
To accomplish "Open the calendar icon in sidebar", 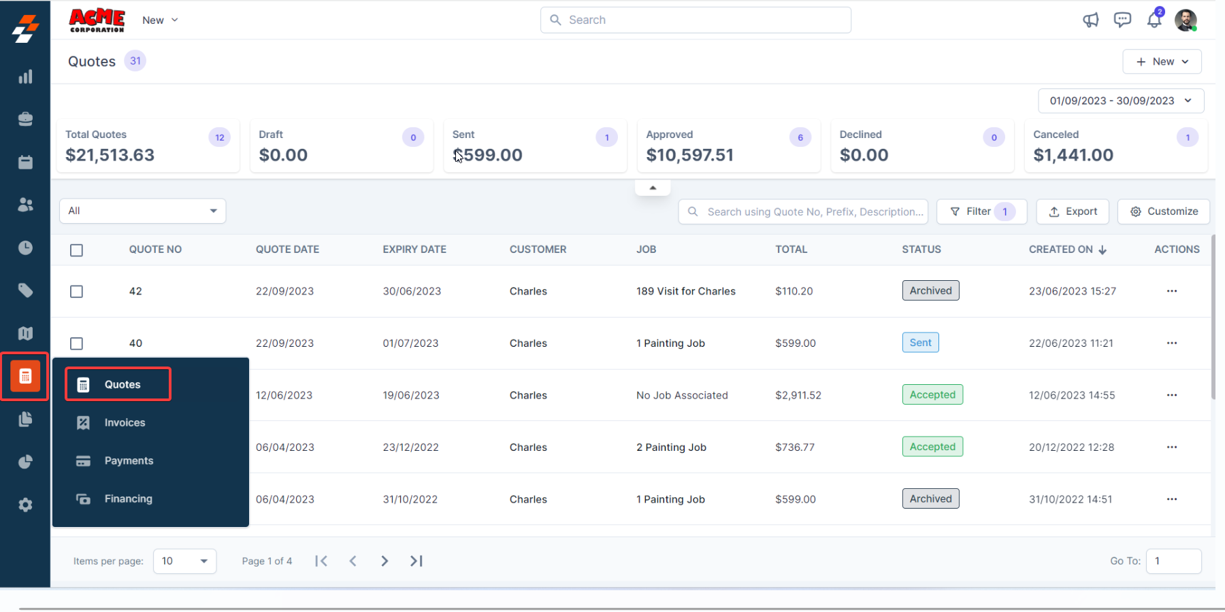I will [25, 163].
